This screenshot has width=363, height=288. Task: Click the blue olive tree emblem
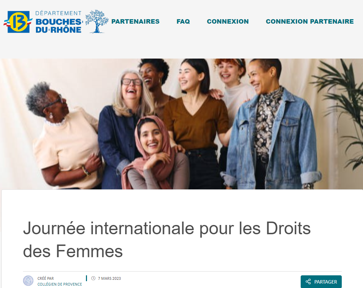coord(97,22)
